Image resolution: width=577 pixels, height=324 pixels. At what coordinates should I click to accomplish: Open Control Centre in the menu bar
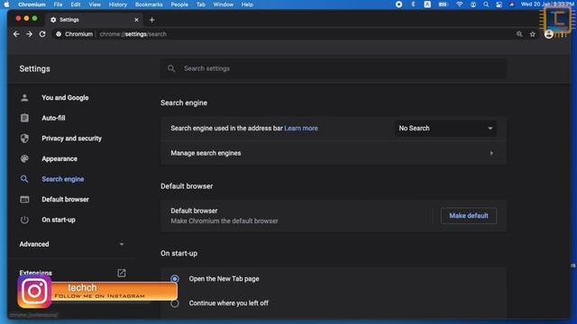[x=499, y=4]
